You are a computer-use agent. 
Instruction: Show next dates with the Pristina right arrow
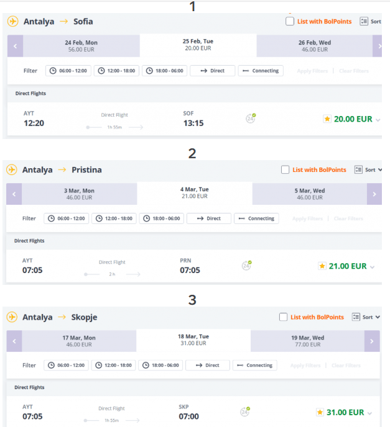374,194
